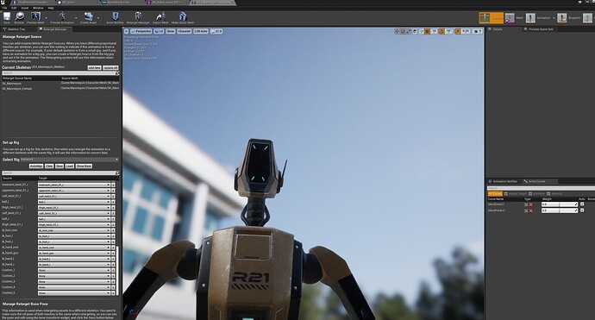Screen dimensions: 595x320
Task: Click the Create Asset toolbar icon
Action: 88,16
